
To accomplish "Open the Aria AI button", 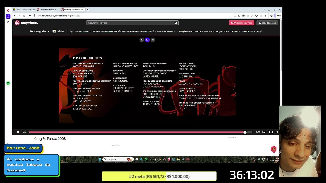I will (279, 16).
